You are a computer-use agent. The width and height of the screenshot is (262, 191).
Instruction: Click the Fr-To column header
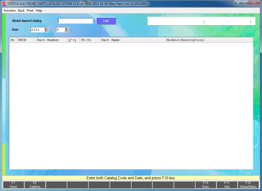pyautogui.click(x=90, y=40)
